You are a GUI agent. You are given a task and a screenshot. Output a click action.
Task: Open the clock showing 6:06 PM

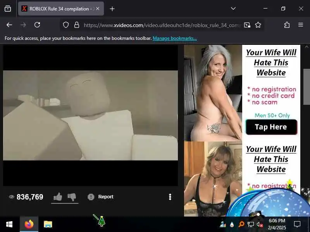click(277, 224)
